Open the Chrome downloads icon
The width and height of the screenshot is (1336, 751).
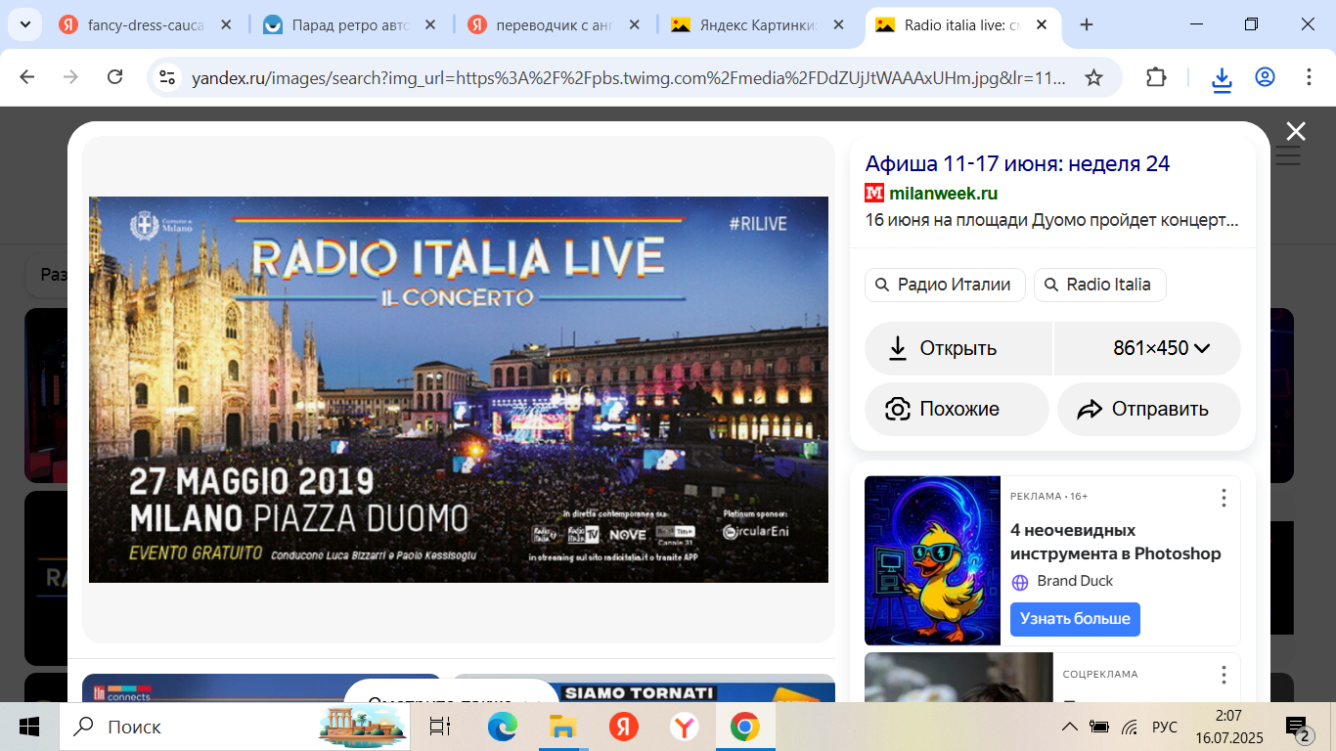click(1222, 78)
